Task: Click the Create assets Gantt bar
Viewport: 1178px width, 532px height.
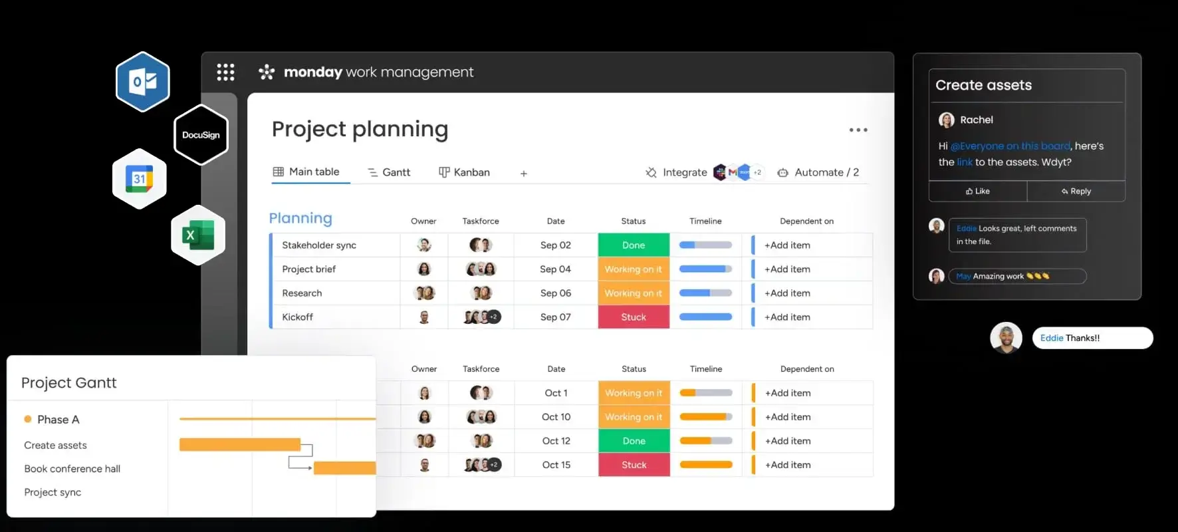Action: 240,445
